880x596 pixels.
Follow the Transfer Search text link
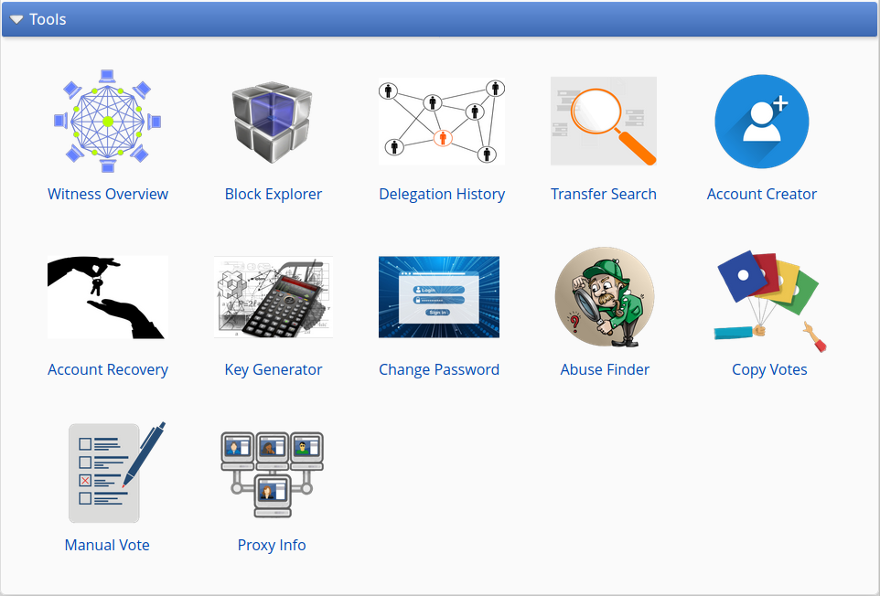click(x=604, y=194)
